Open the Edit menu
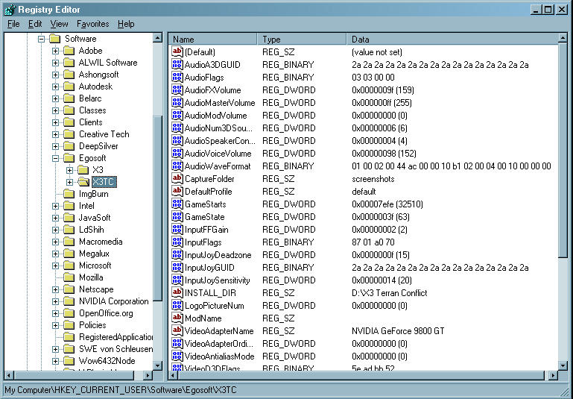573x399 pixels. [x=35, y=24]
